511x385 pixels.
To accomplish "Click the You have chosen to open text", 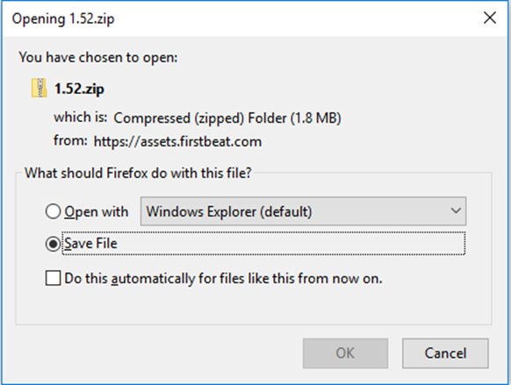I will click(x=98, y=57).
